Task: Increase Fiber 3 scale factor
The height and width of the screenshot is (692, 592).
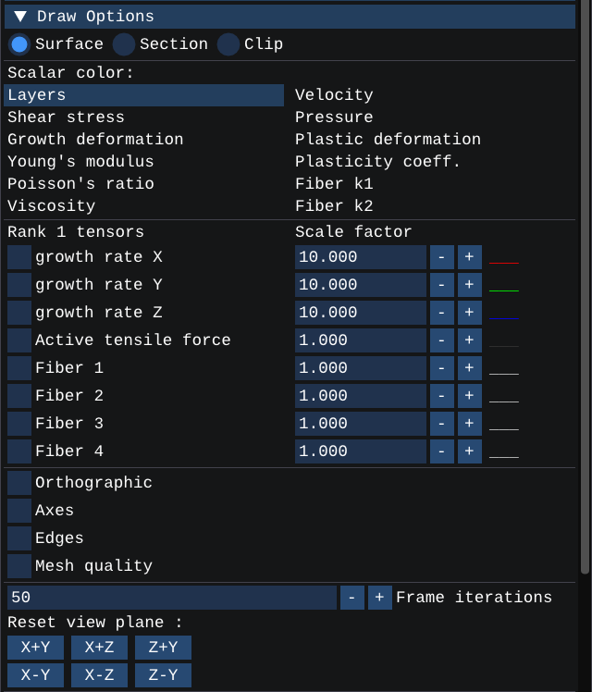Action: point(470,424)
